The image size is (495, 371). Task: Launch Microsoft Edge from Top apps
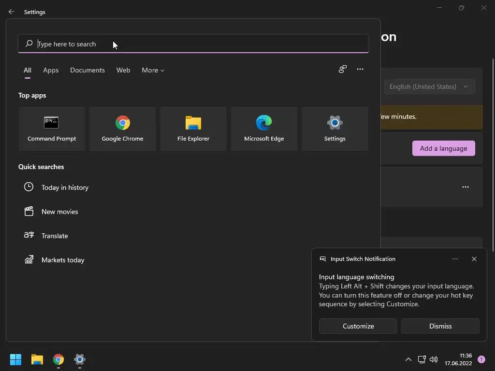(264, 129)
